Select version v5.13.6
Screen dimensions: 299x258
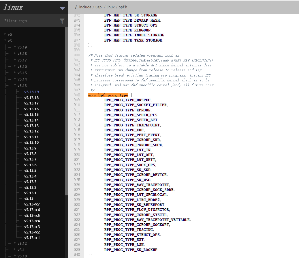[30, 165]
